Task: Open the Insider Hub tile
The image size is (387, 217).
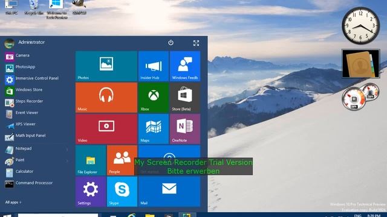Action: click(154, 66)
